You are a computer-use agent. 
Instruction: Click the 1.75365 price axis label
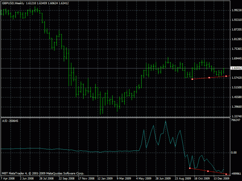pos(236,49)
